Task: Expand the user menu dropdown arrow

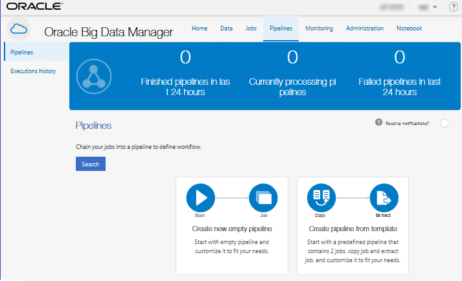Action: coord(435,7)
